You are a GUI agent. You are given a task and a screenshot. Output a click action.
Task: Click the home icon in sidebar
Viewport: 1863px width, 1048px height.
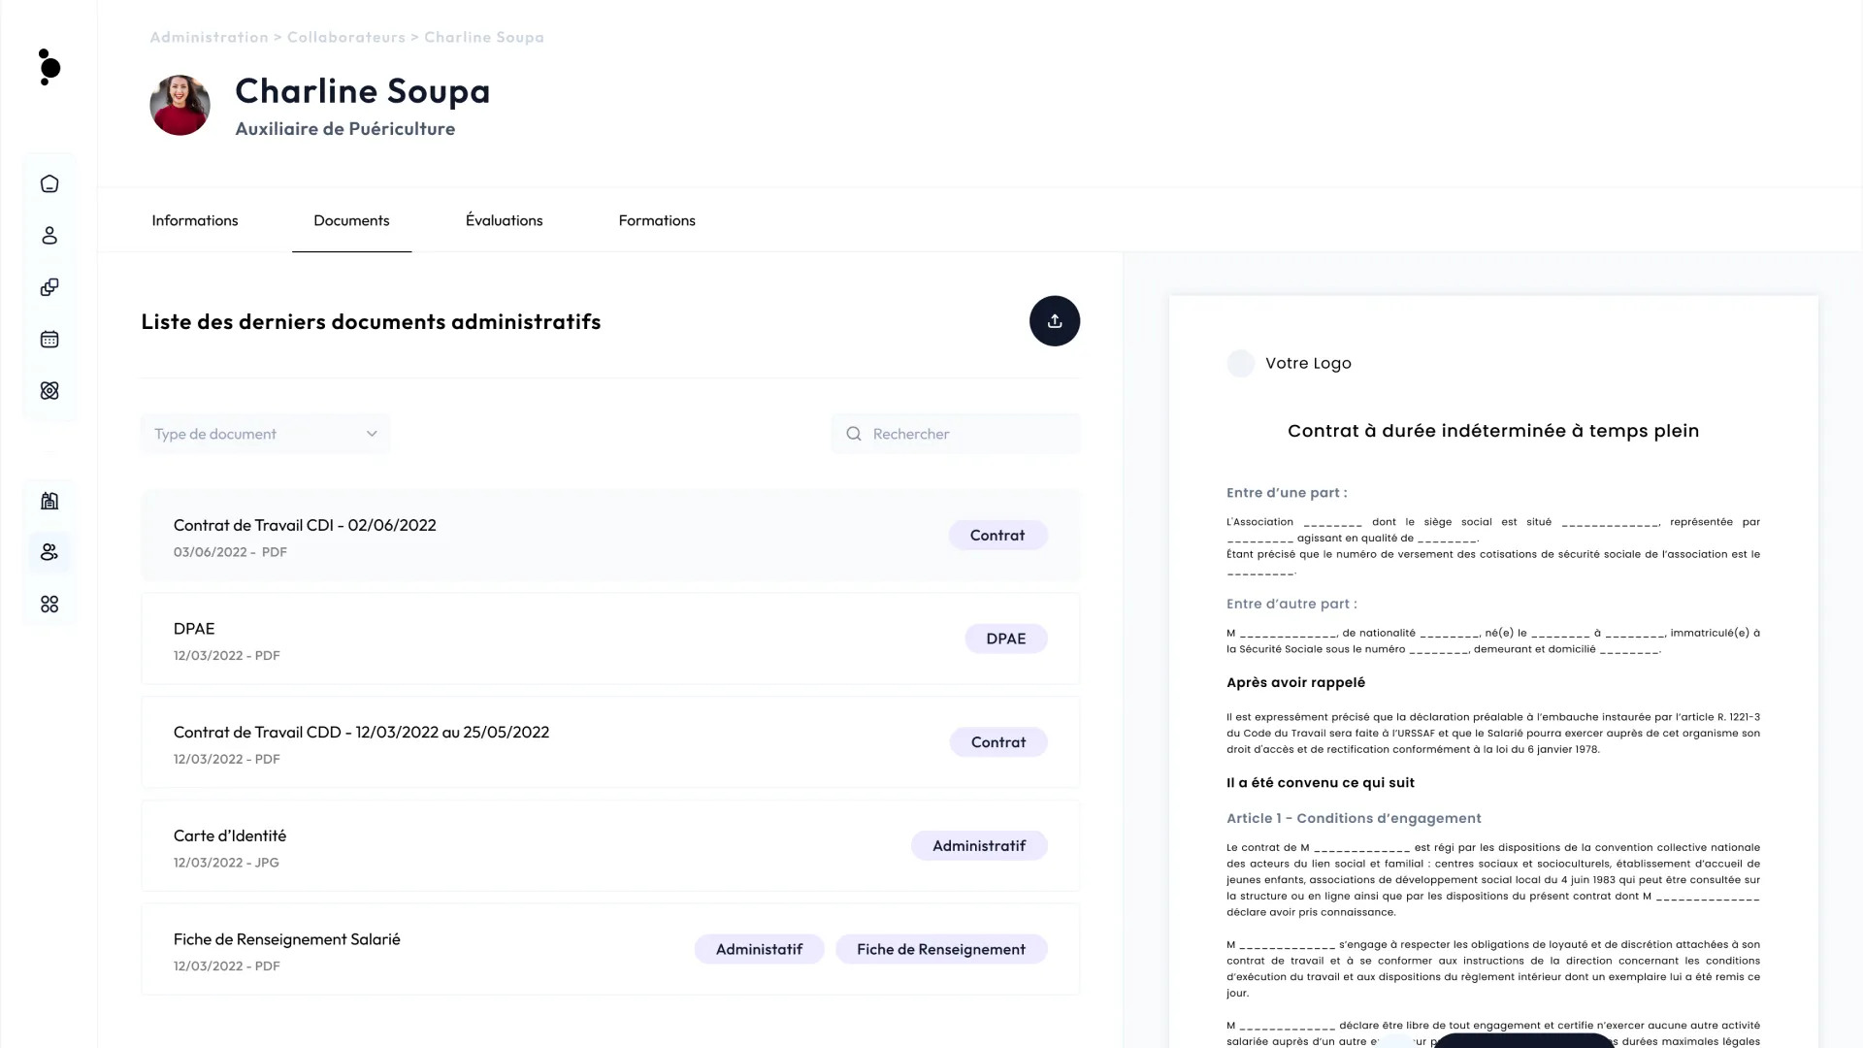tap(49, 184)
